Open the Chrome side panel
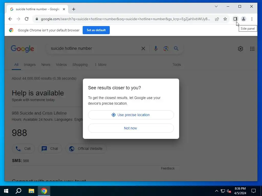Image resolution: width=262 pixels, height=196 pixels. pos(235,19)
